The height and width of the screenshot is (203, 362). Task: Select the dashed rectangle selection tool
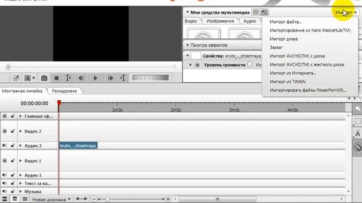357,121
